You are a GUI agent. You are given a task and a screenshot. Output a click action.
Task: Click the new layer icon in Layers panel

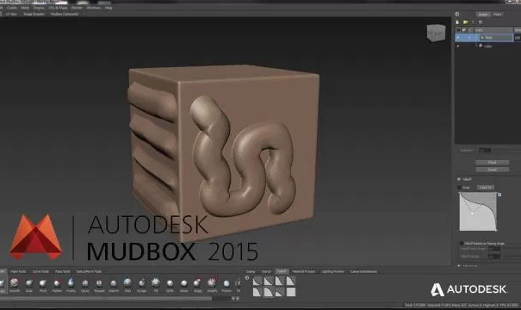457,22
